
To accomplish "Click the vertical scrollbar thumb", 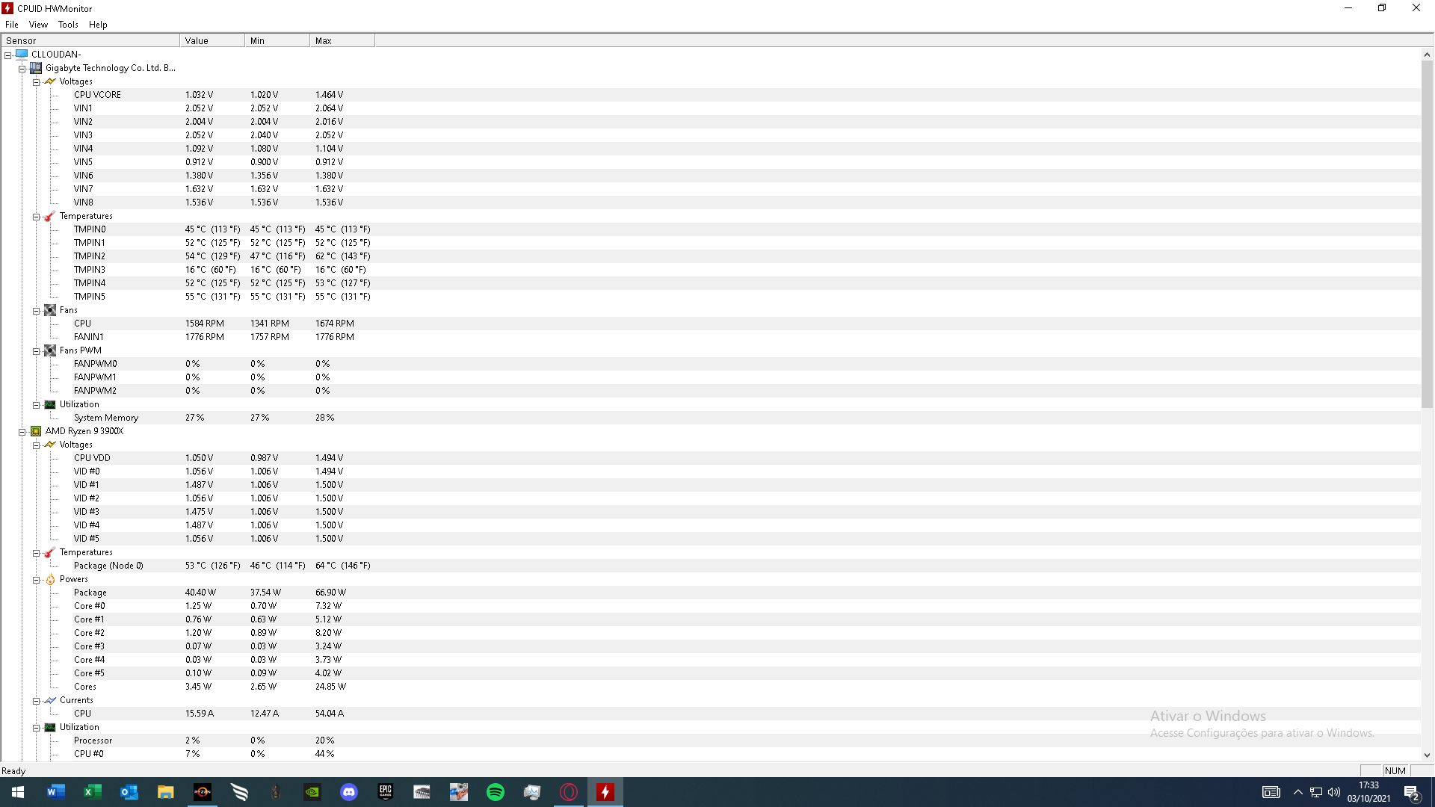I will tap(1427, 235).
